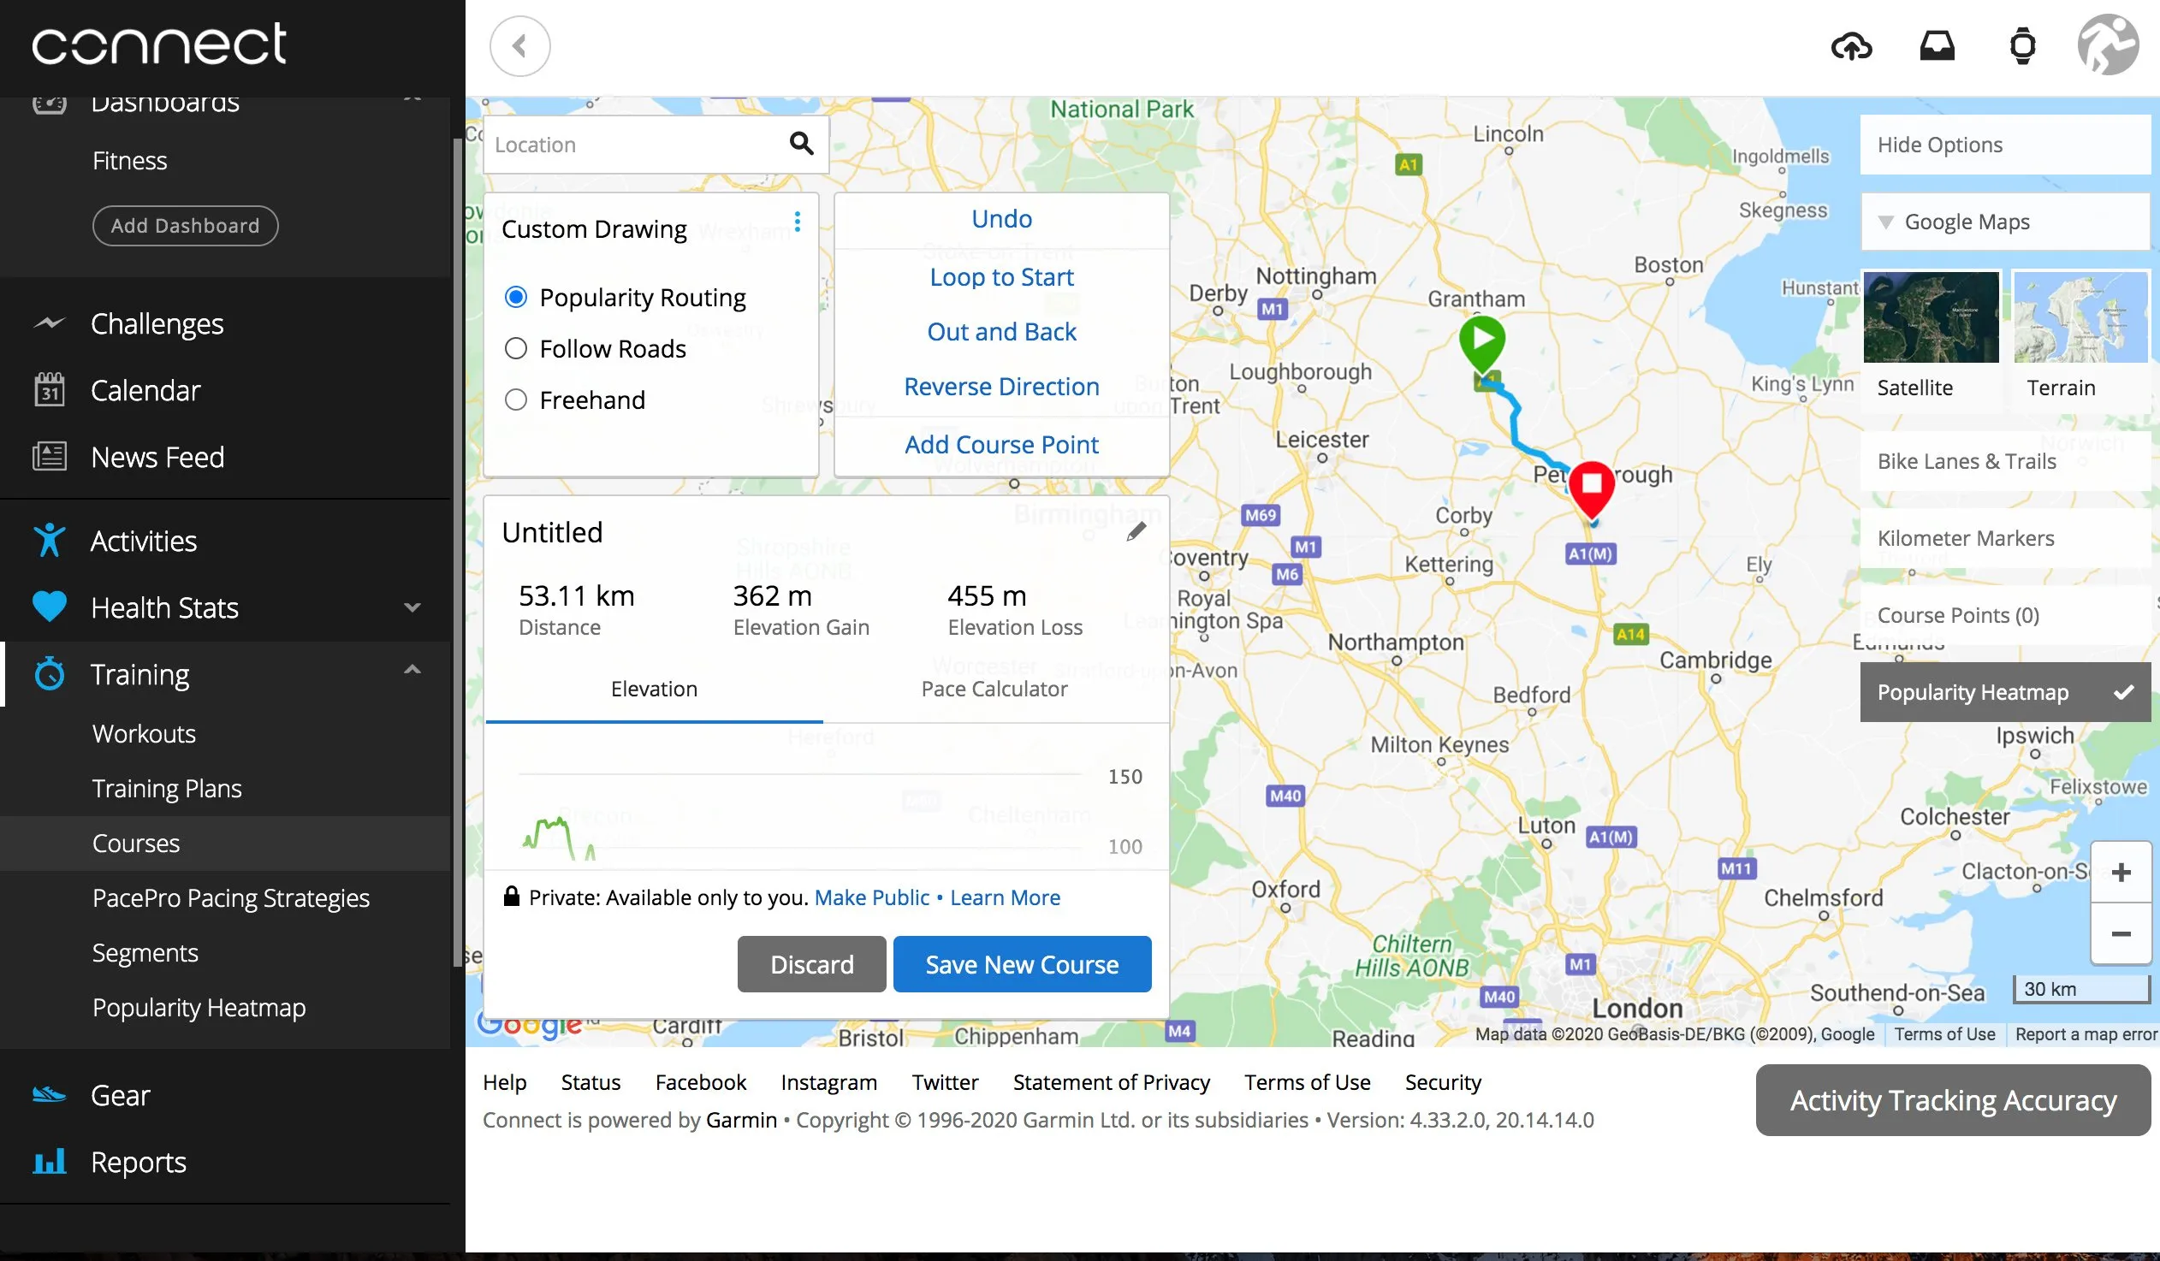Image resolution: width=2160 pixels, height=1261 pixels.
Task: Select Popularity Routing radio button
Action: (x=516, y=297)
